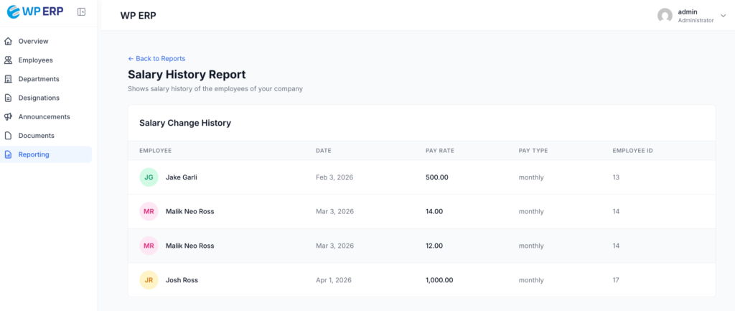Click the Designations document icon
The image size is (735, 311).
[8, 98]
